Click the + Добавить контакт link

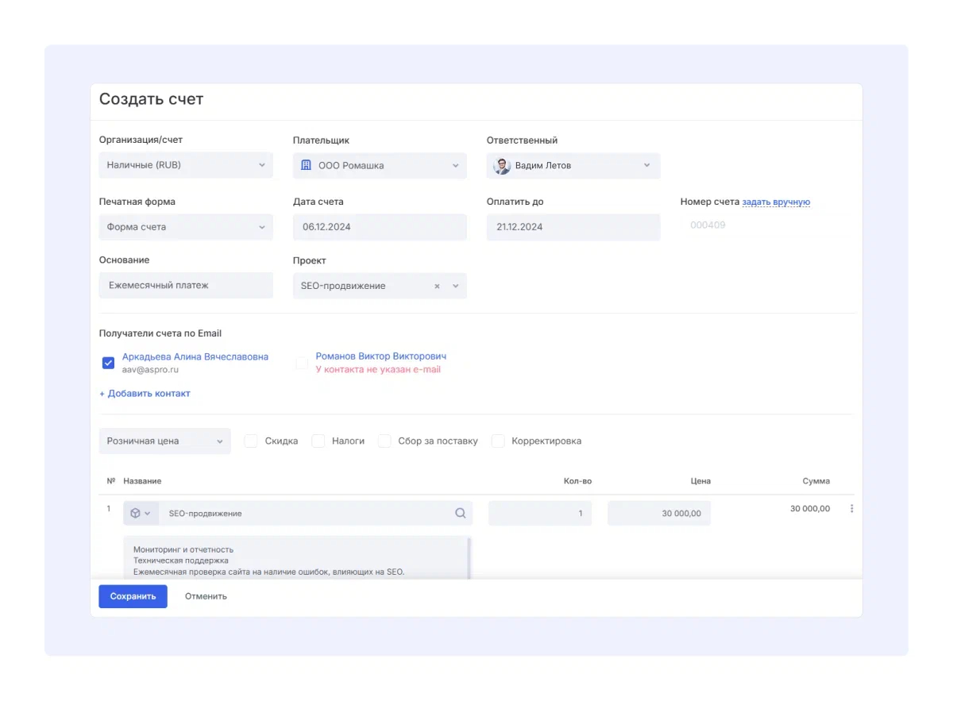(145, 394)
